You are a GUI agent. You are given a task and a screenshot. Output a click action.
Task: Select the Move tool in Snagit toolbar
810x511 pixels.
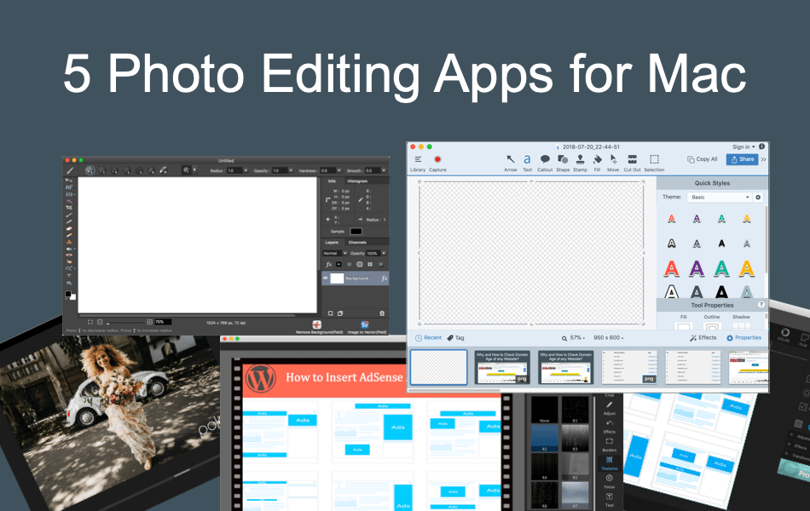tap(613, 164)
